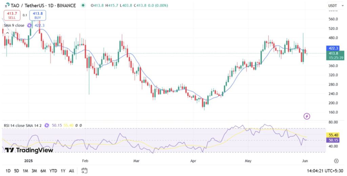Click the SMA 9 close indicator label
The image size is (347, 176).
coord(14,25)
